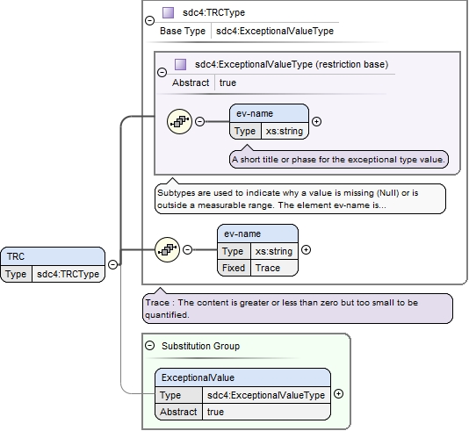
Task: Expand the ExceptionalValue element
Action: (x=338, y=393)
